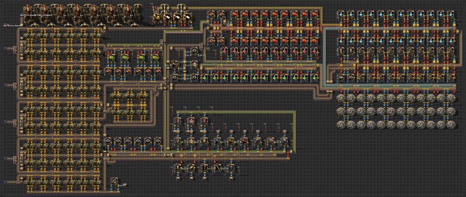Select the rightmost white-plate plastic chemical plant
The width and height of the screenshot is (466, 197).
pyautogui.click(x=187, y=17)
